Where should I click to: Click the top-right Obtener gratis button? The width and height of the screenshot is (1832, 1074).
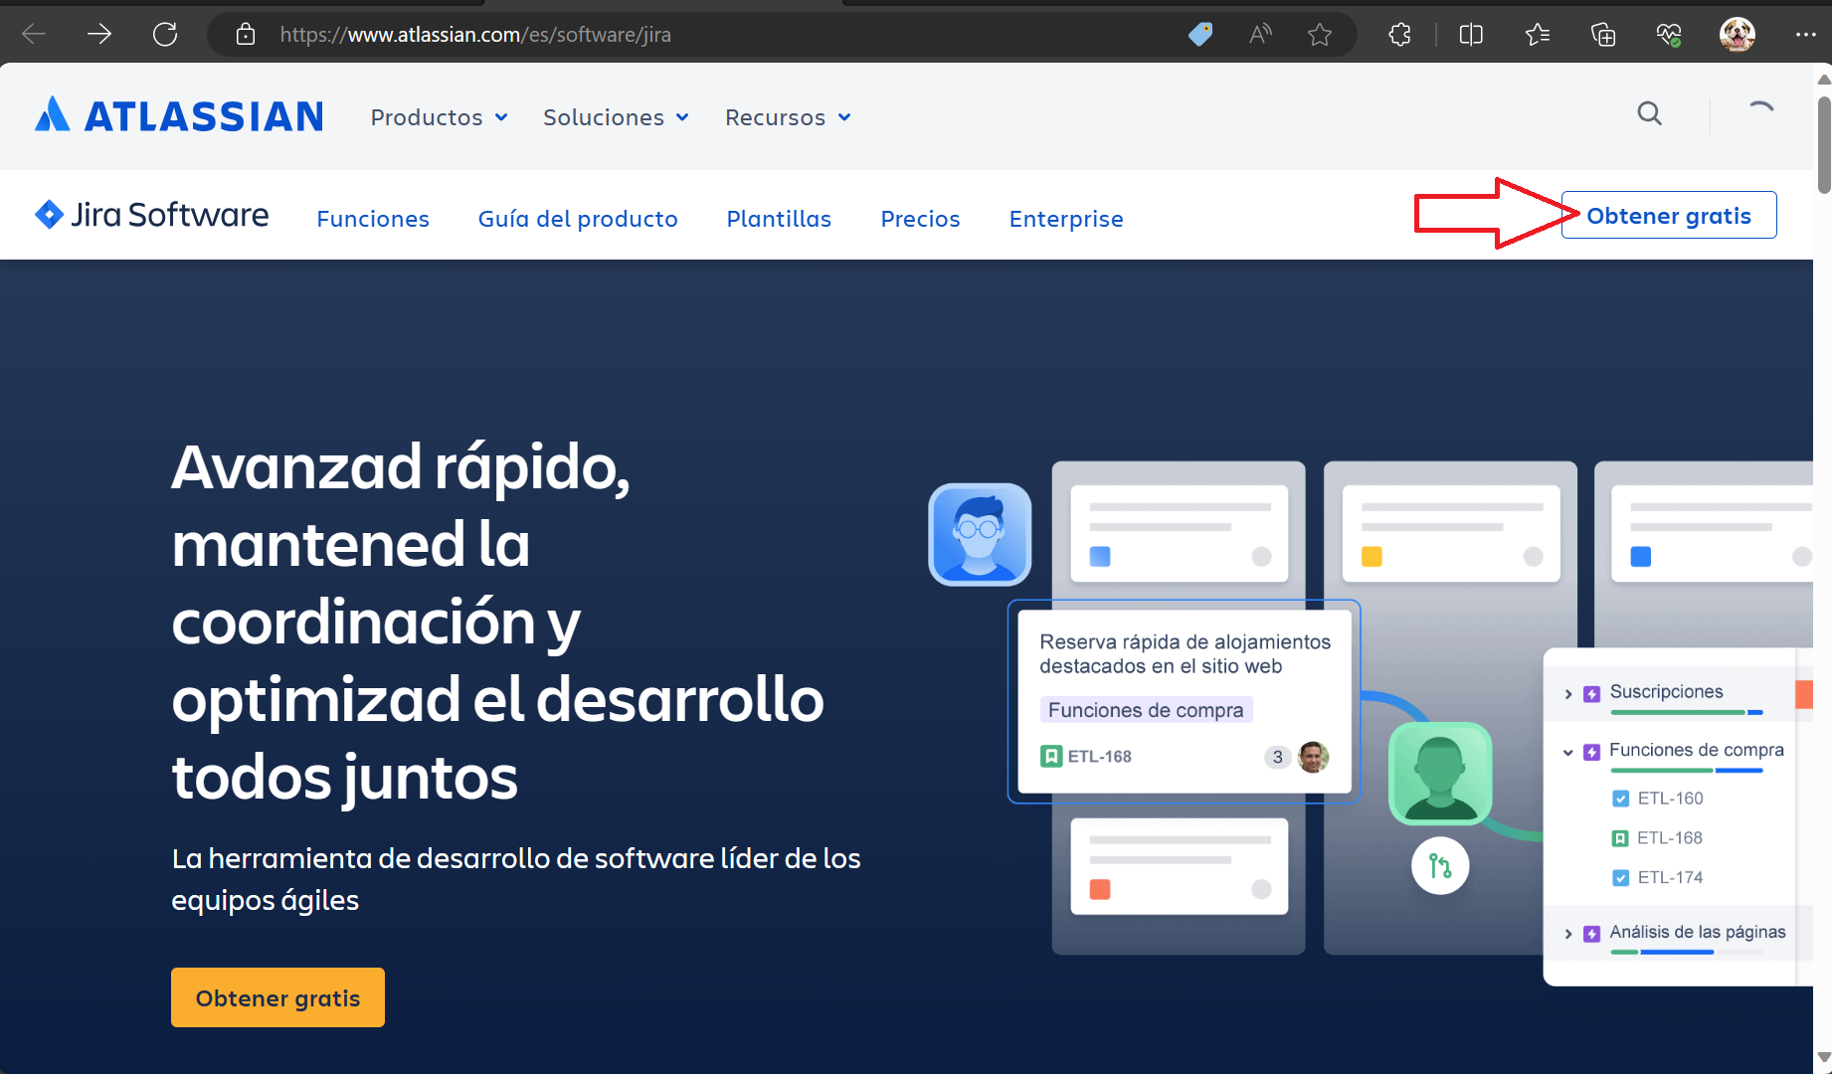[1669, 216]
